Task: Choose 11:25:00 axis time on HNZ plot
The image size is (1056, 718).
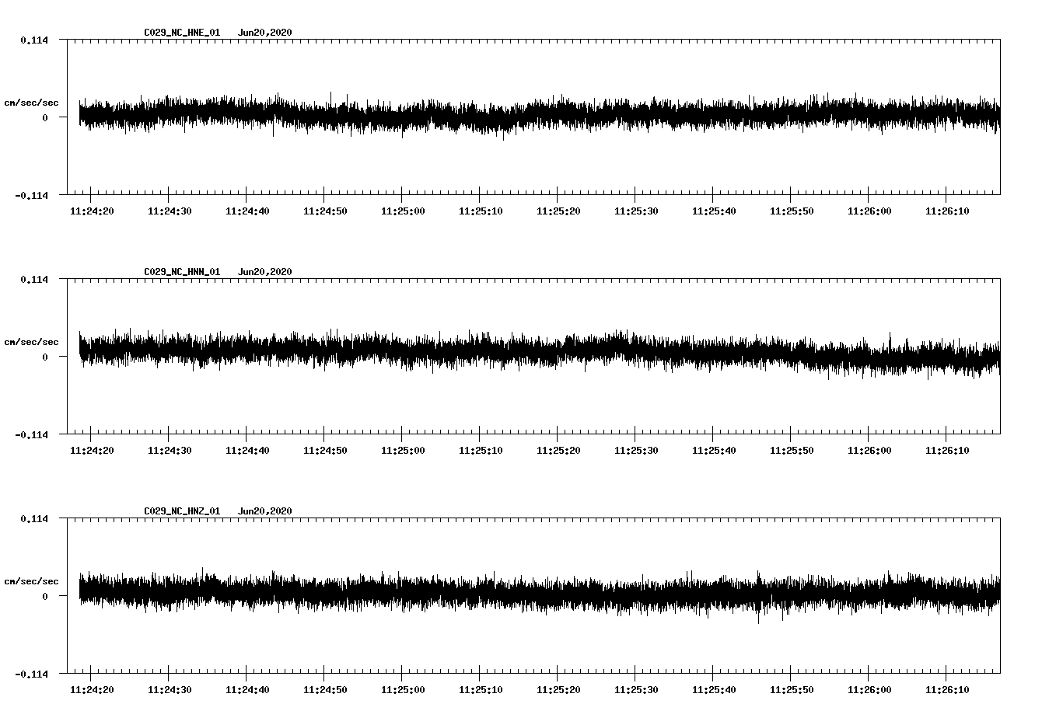Action: pos(403,690)
